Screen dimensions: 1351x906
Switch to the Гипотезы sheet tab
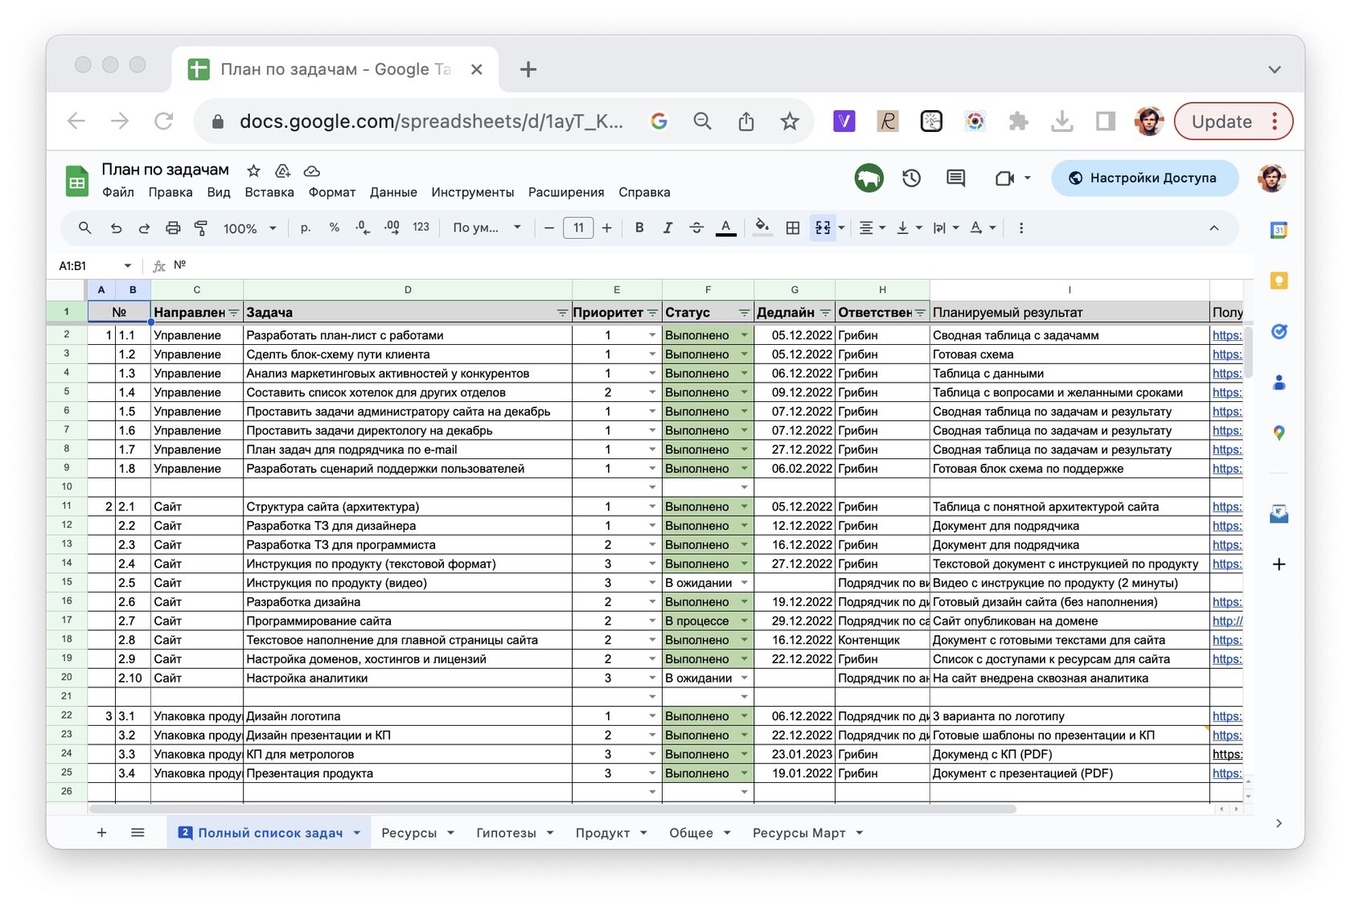tap(506, 833)
